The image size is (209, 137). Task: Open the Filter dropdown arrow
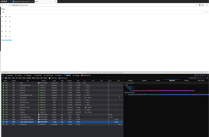(x=207, y=12)
